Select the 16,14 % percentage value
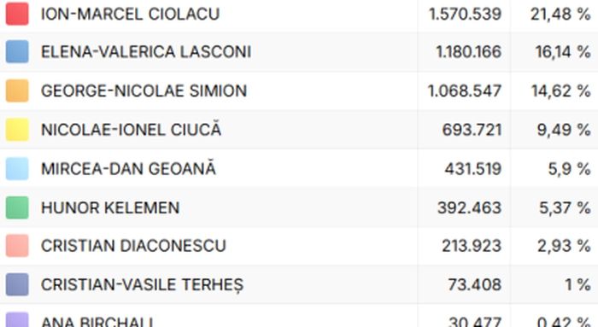The height and width of the screenshot is (327, 598). [x=563, y=52]
